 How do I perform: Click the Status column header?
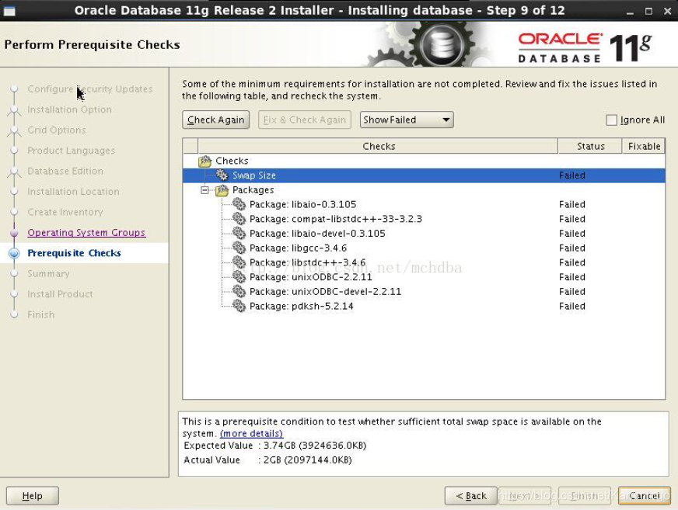pyautogui.click(x=590, y=147)
